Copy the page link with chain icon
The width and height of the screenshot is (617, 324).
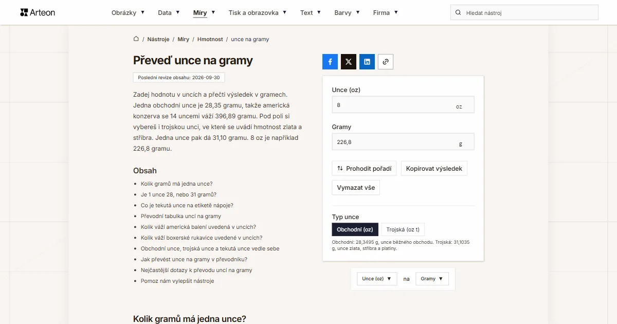tap(386, 62)
